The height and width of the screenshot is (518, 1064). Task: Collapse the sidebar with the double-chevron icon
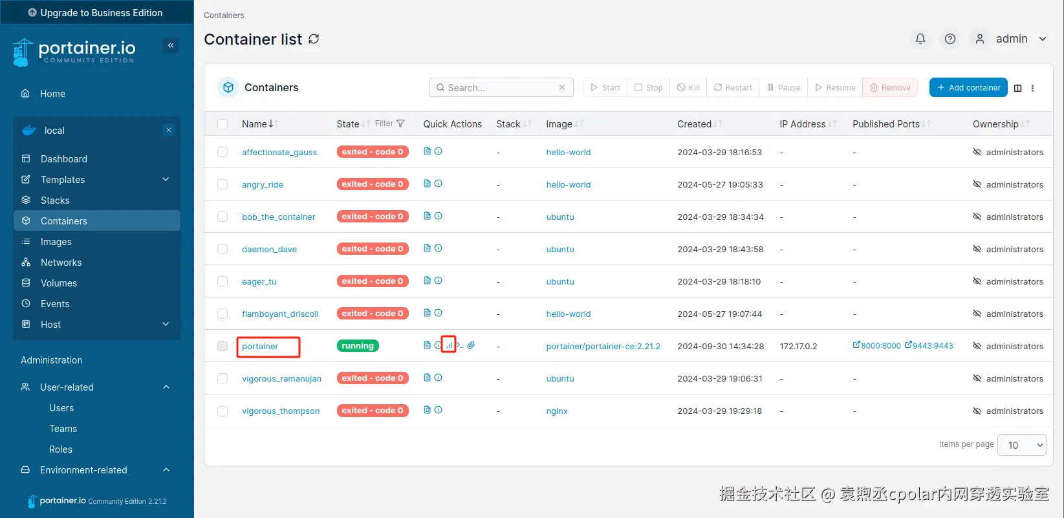(x=171, y=45)
